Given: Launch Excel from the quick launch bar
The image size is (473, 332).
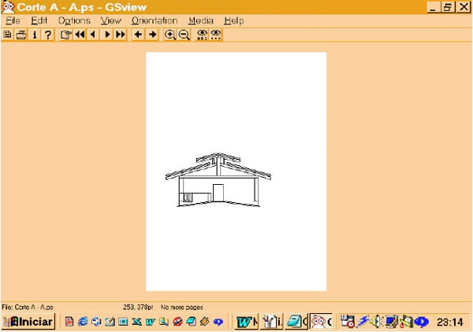Looking at the screenshot, I should tap(136, 322).
